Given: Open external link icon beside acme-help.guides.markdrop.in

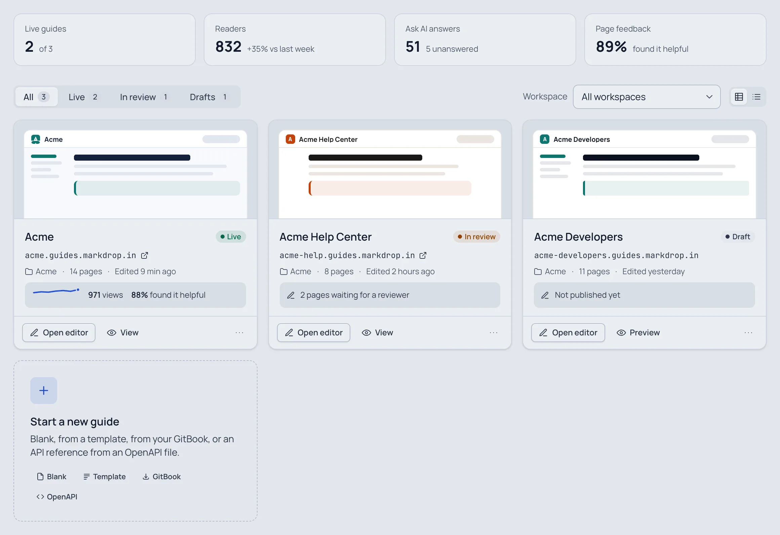Looking at the screenshot, I should [423, 255].
